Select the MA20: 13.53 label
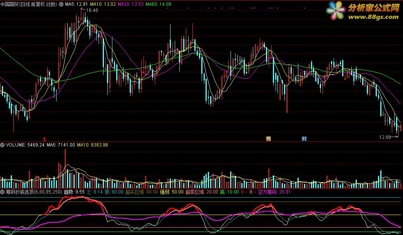This screenshot has height=235, width=403. [x=130, y=4]
